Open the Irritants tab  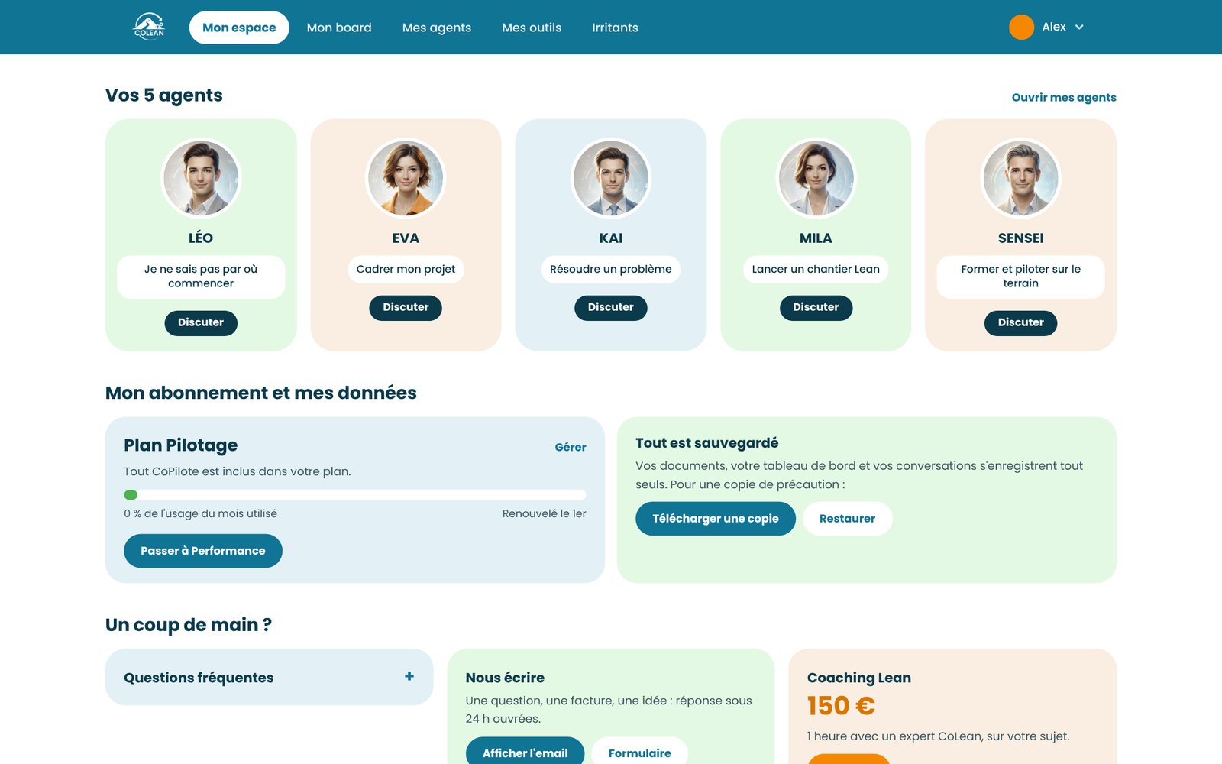click(615, 28)
